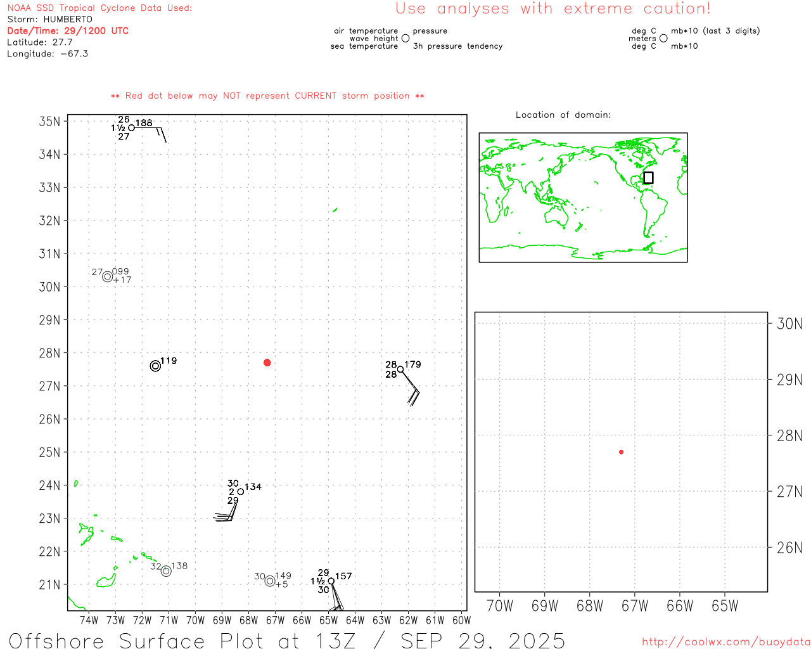Click 'Storm: HUMBERTO' text
Viewport: 811px width, 649px height.
click(x=50, y=20)
